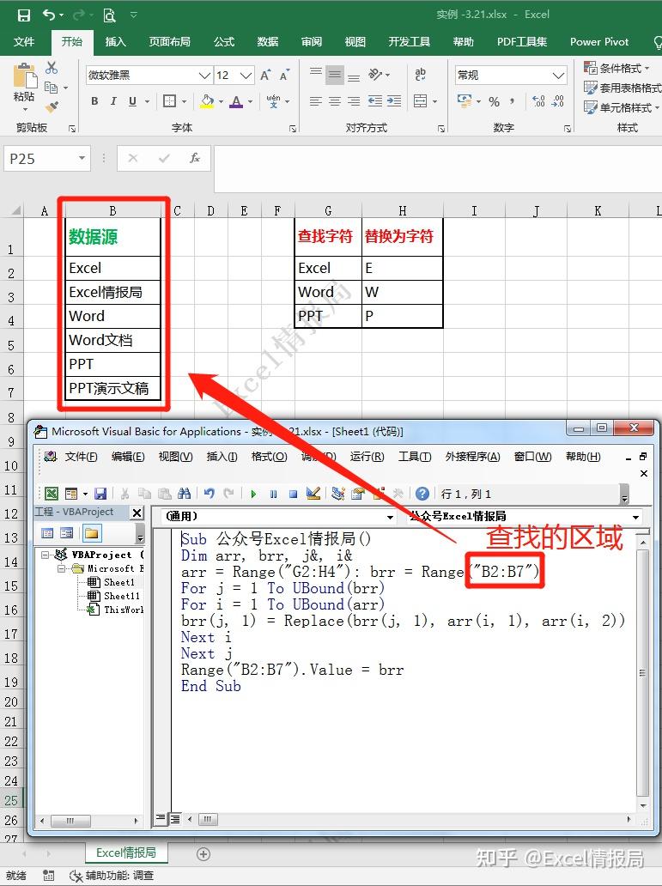Click the Center alignment icon
The height and width of the screenshot is (886, 662).
pyautogui.click(x=335, y=101)
